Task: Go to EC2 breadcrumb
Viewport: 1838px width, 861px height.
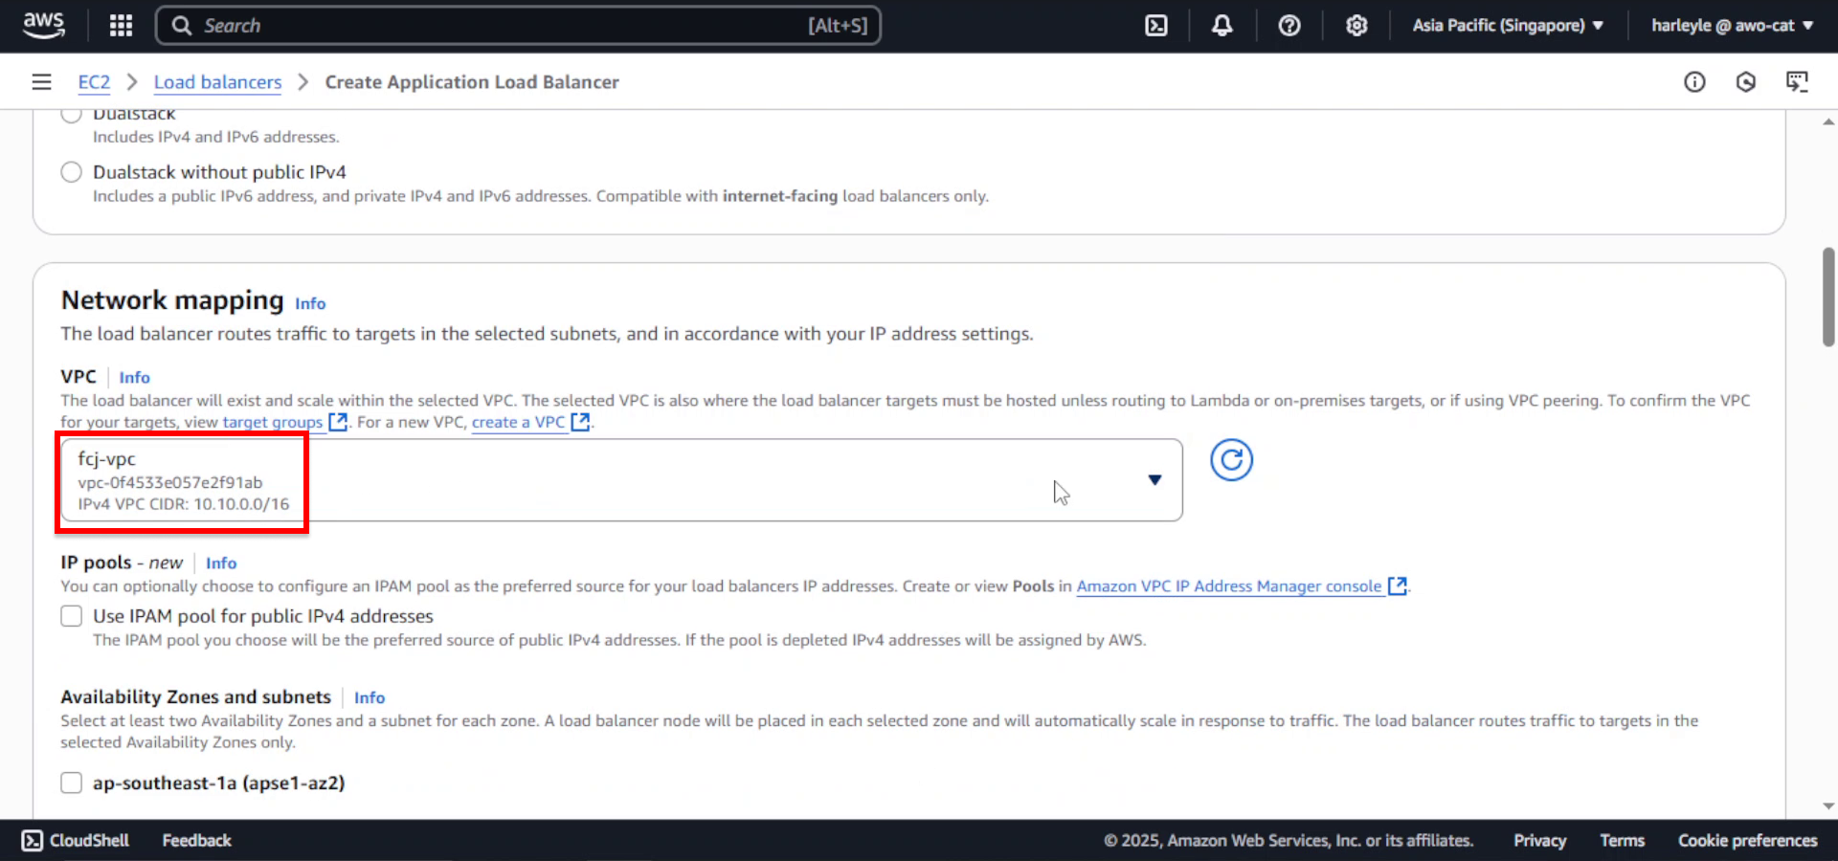Action: click(x=94, y=82)
